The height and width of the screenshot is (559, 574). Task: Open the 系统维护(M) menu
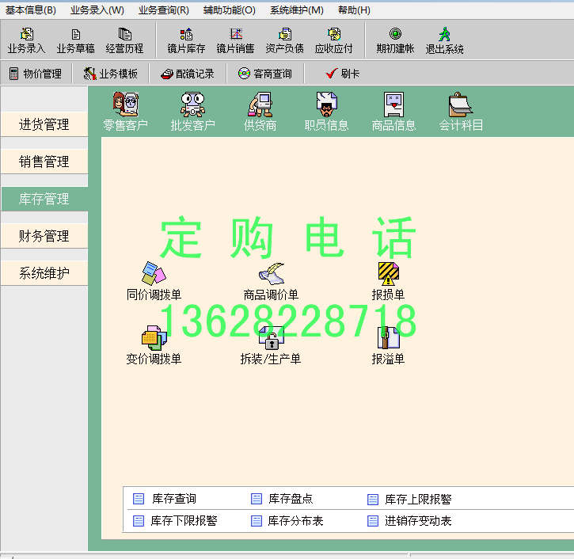[x=297, y=10]
